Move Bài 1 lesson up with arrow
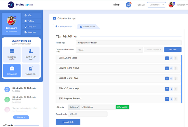 [167, 58]
